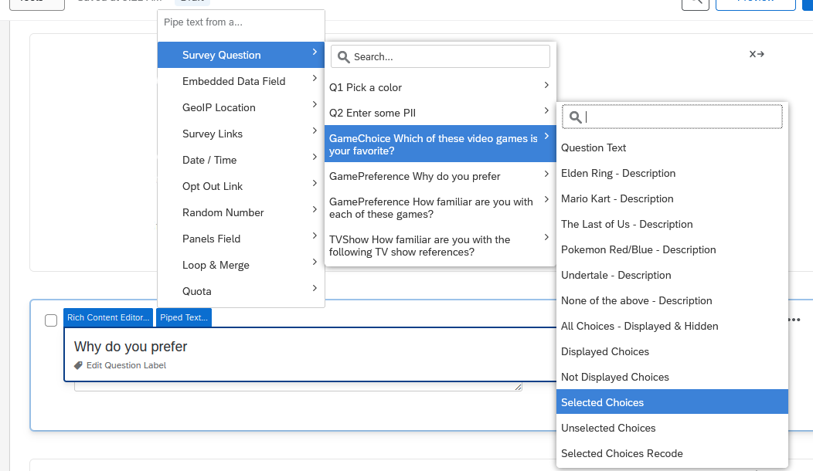813x471 pixels.
Task: Select Question Text piping option
Action: (x=594, y=147)
